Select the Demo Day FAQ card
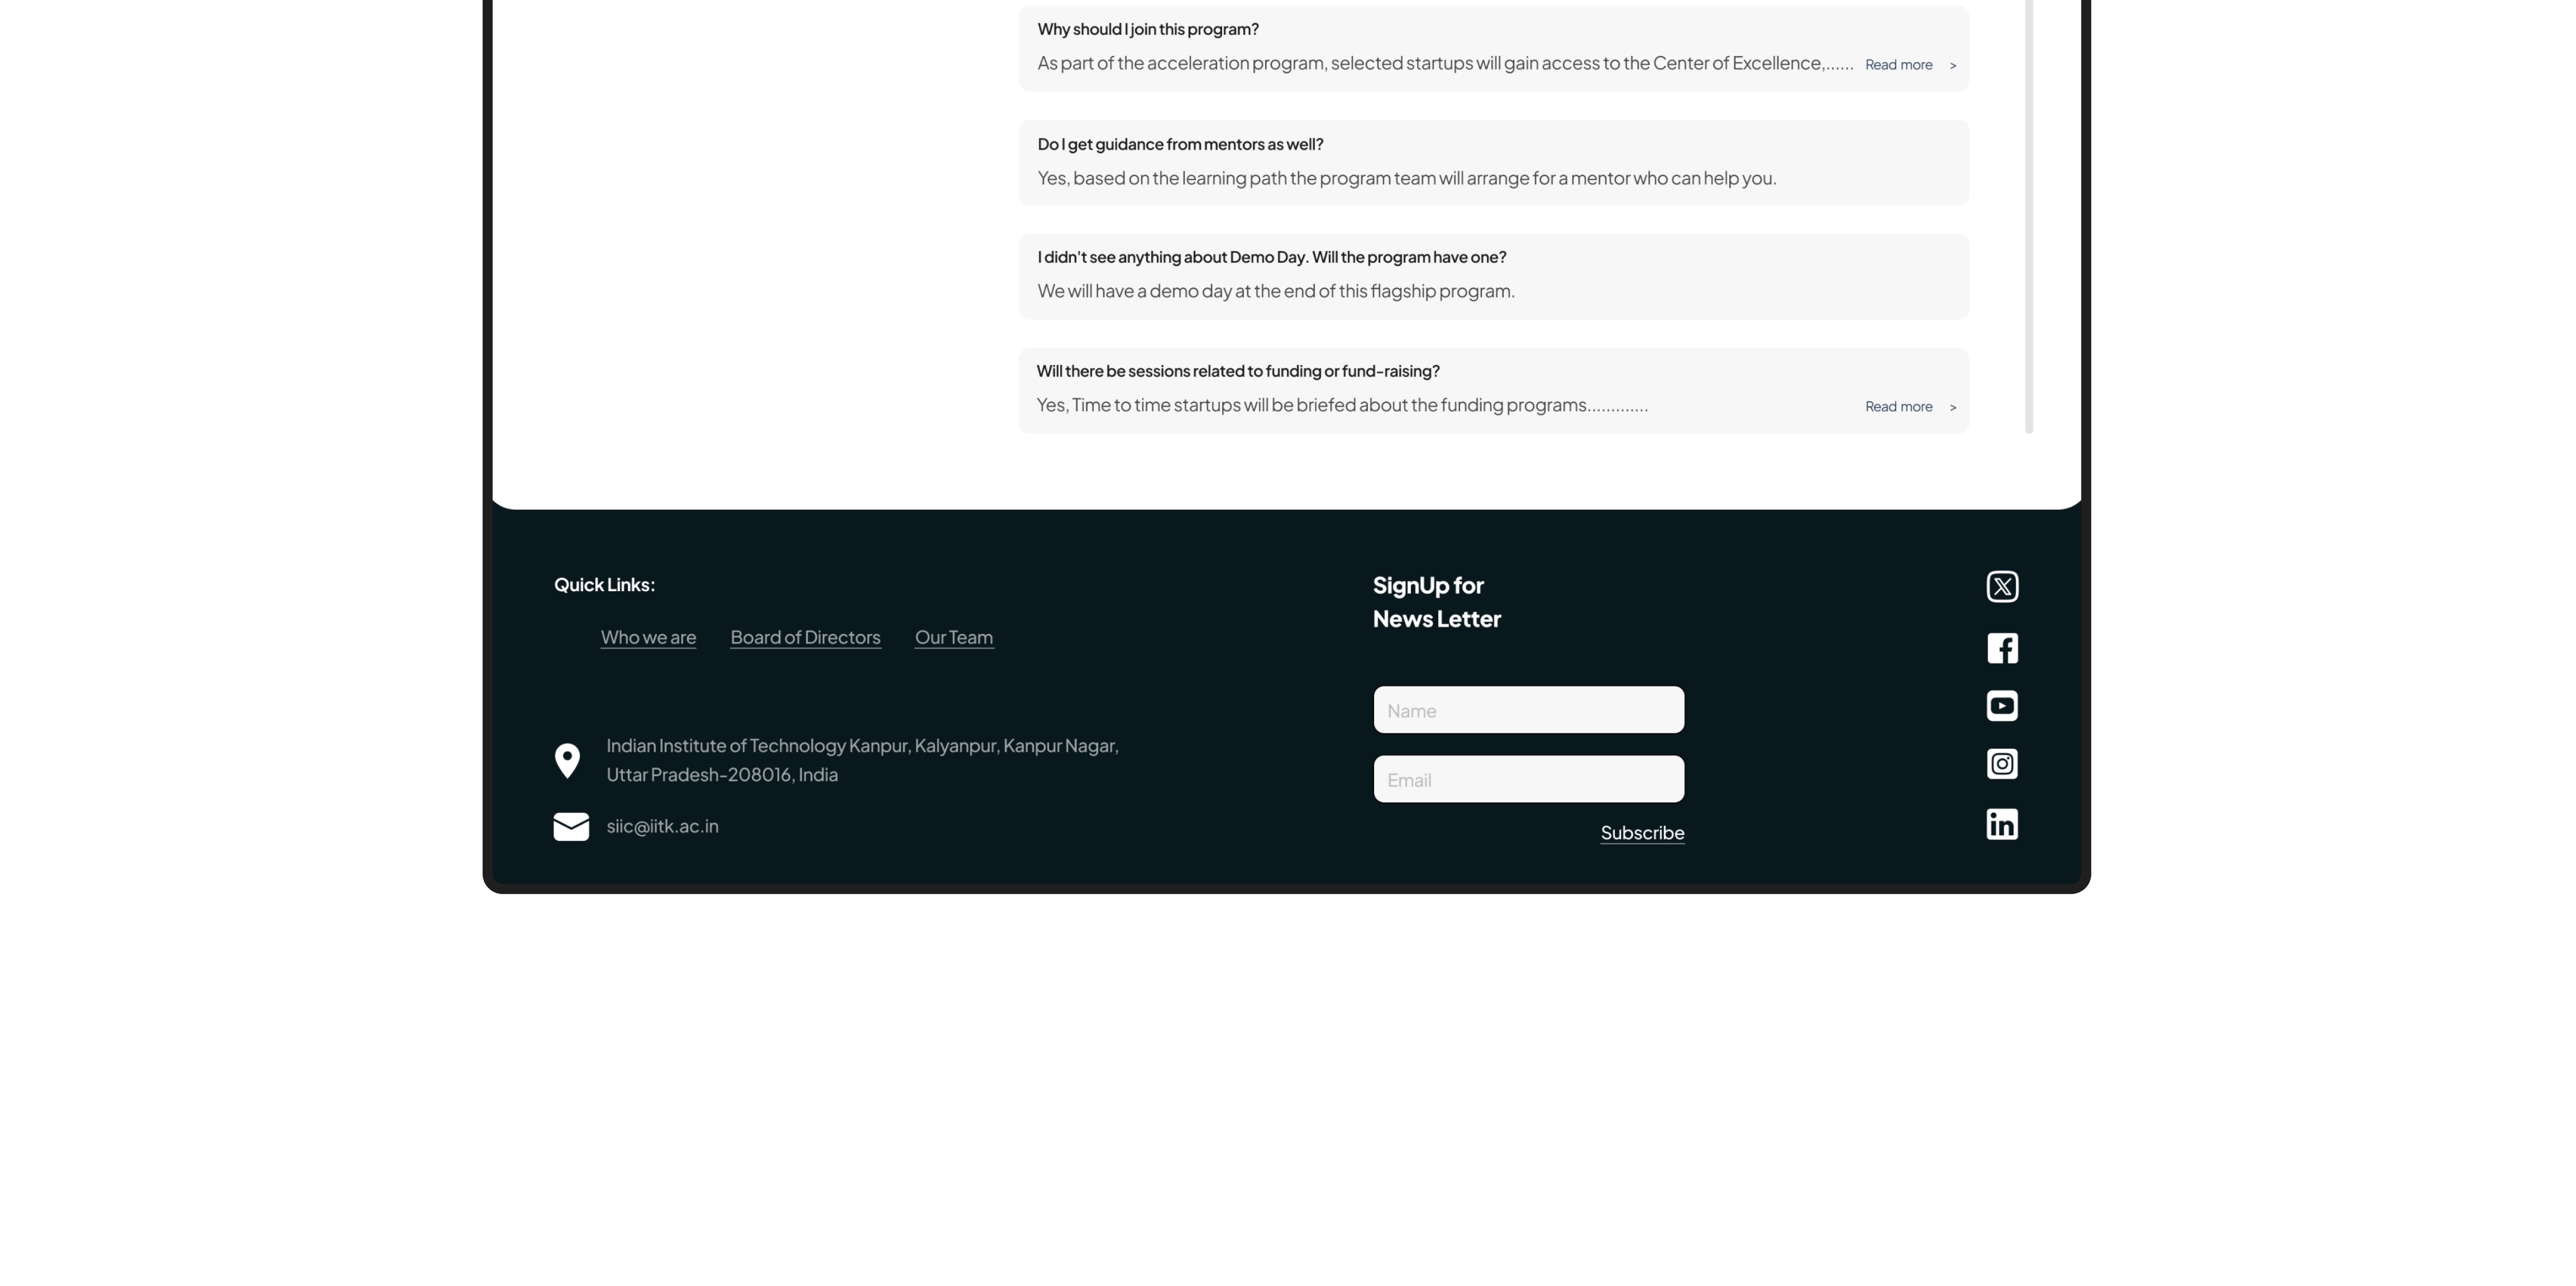The width and height of the screenshot is (2576, 1286). click(1493, 277)
